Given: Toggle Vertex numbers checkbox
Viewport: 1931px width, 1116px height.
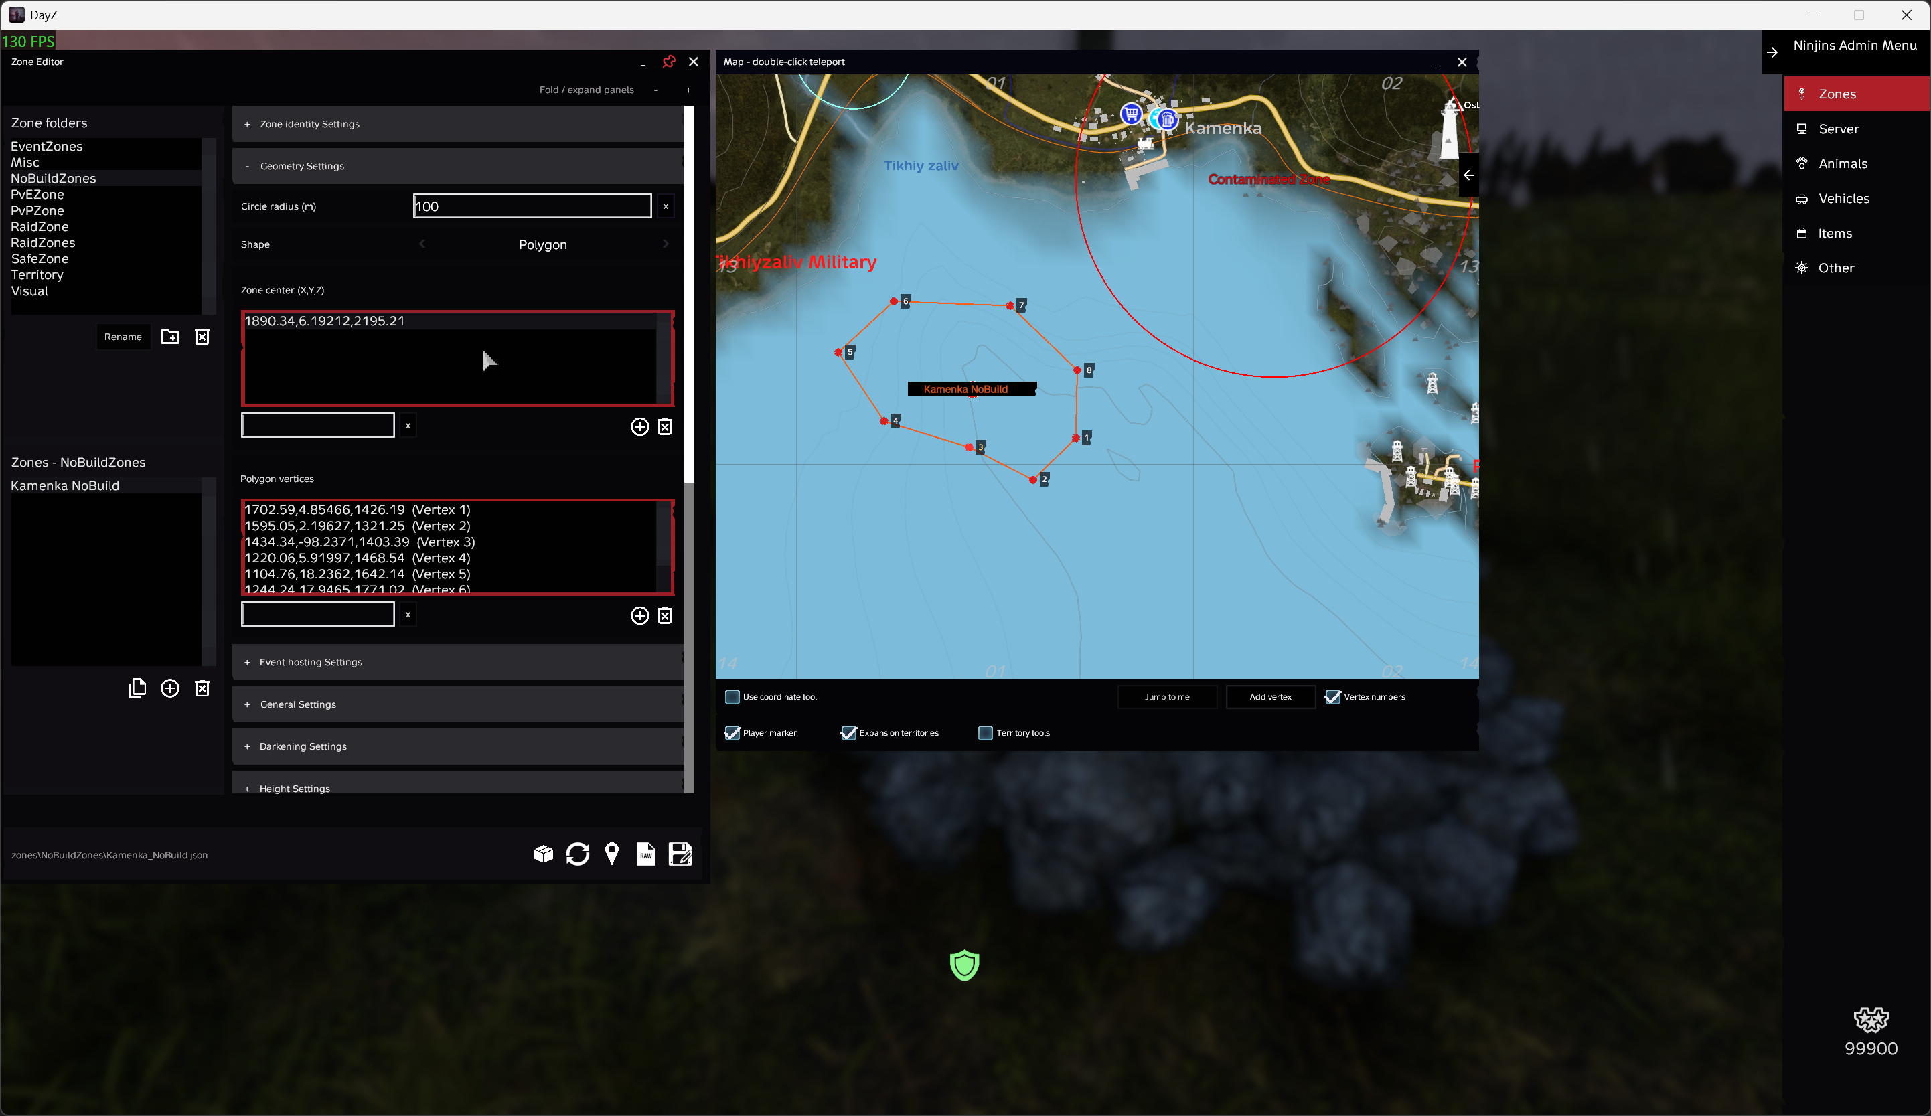Looking at the screenshot, I should tap(1332, 697).
